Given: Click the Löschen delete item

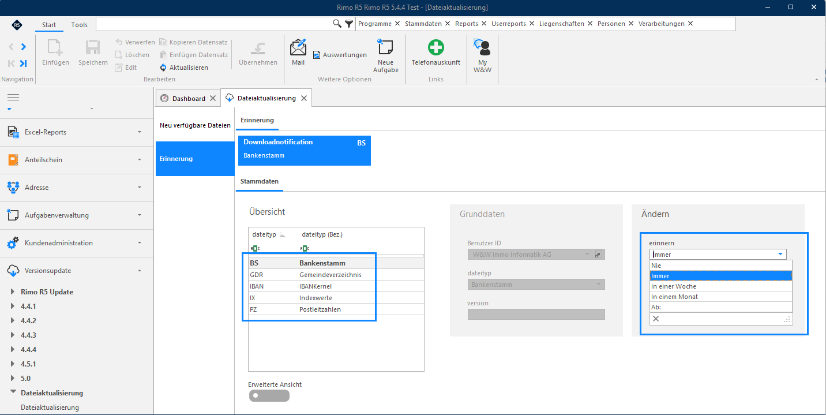Looking at the screenshot, I should (132, 55).
